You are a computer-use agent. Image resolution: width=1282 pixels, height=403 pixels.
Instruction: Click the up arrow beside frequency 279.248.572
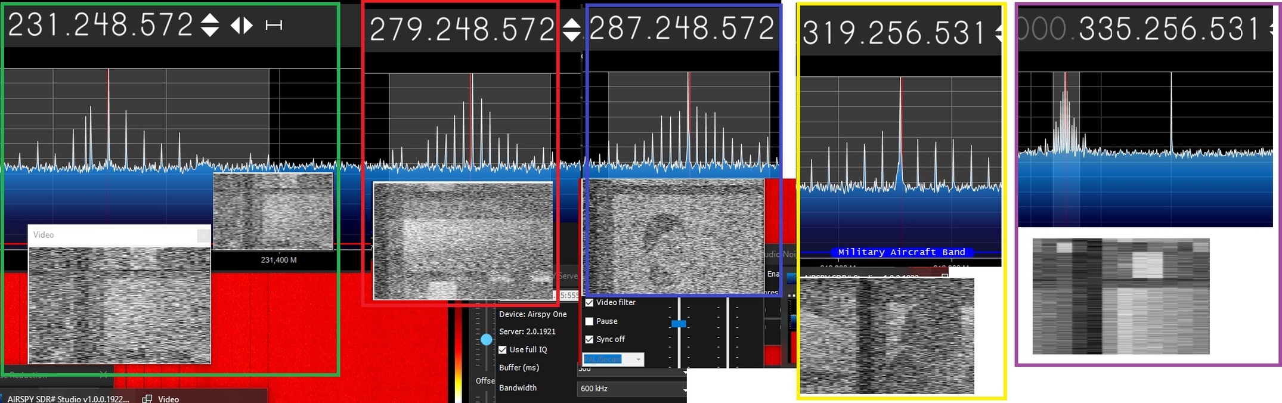coord(571,24)
